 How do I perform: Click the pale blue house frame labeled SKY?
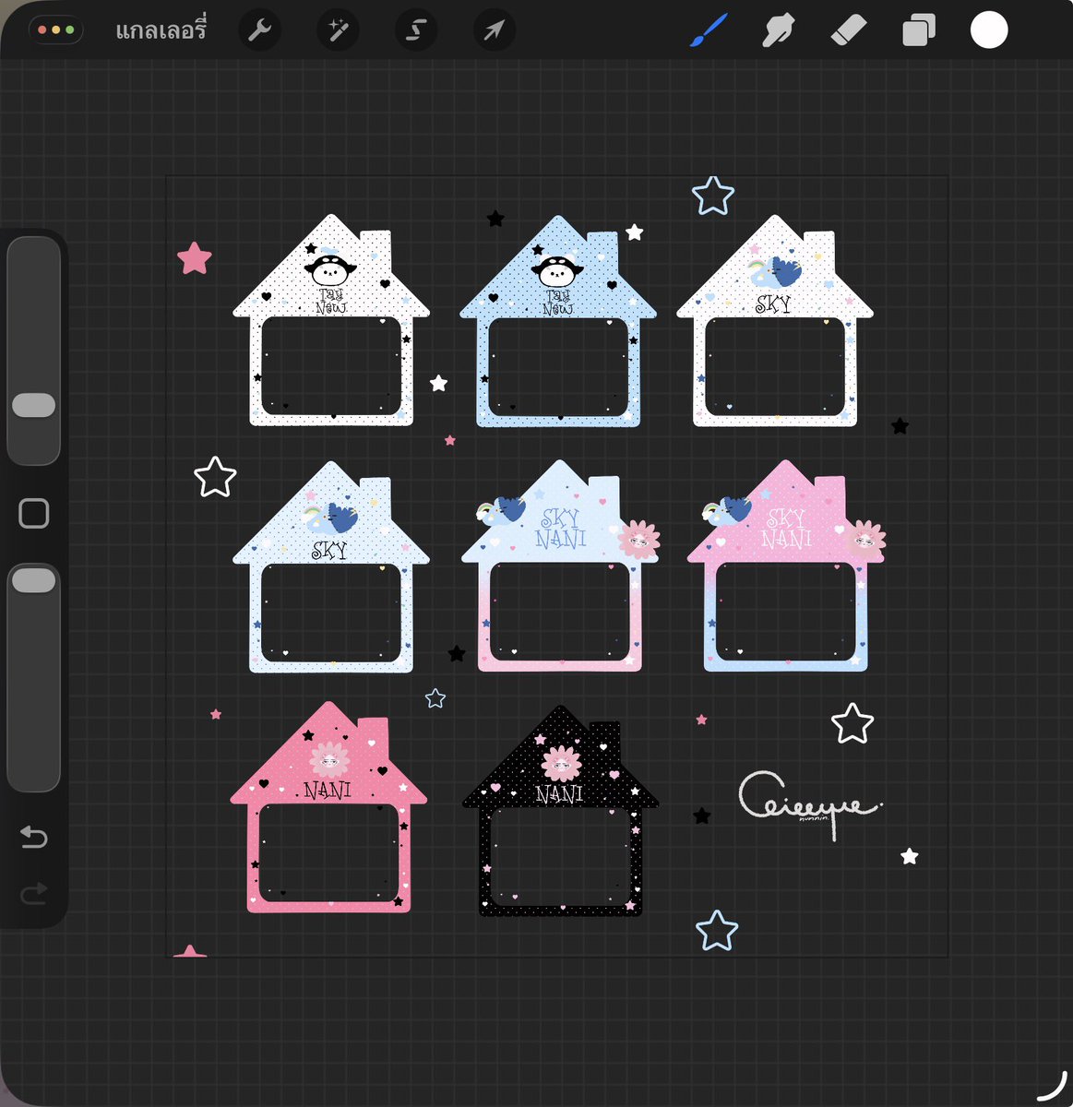331,566
